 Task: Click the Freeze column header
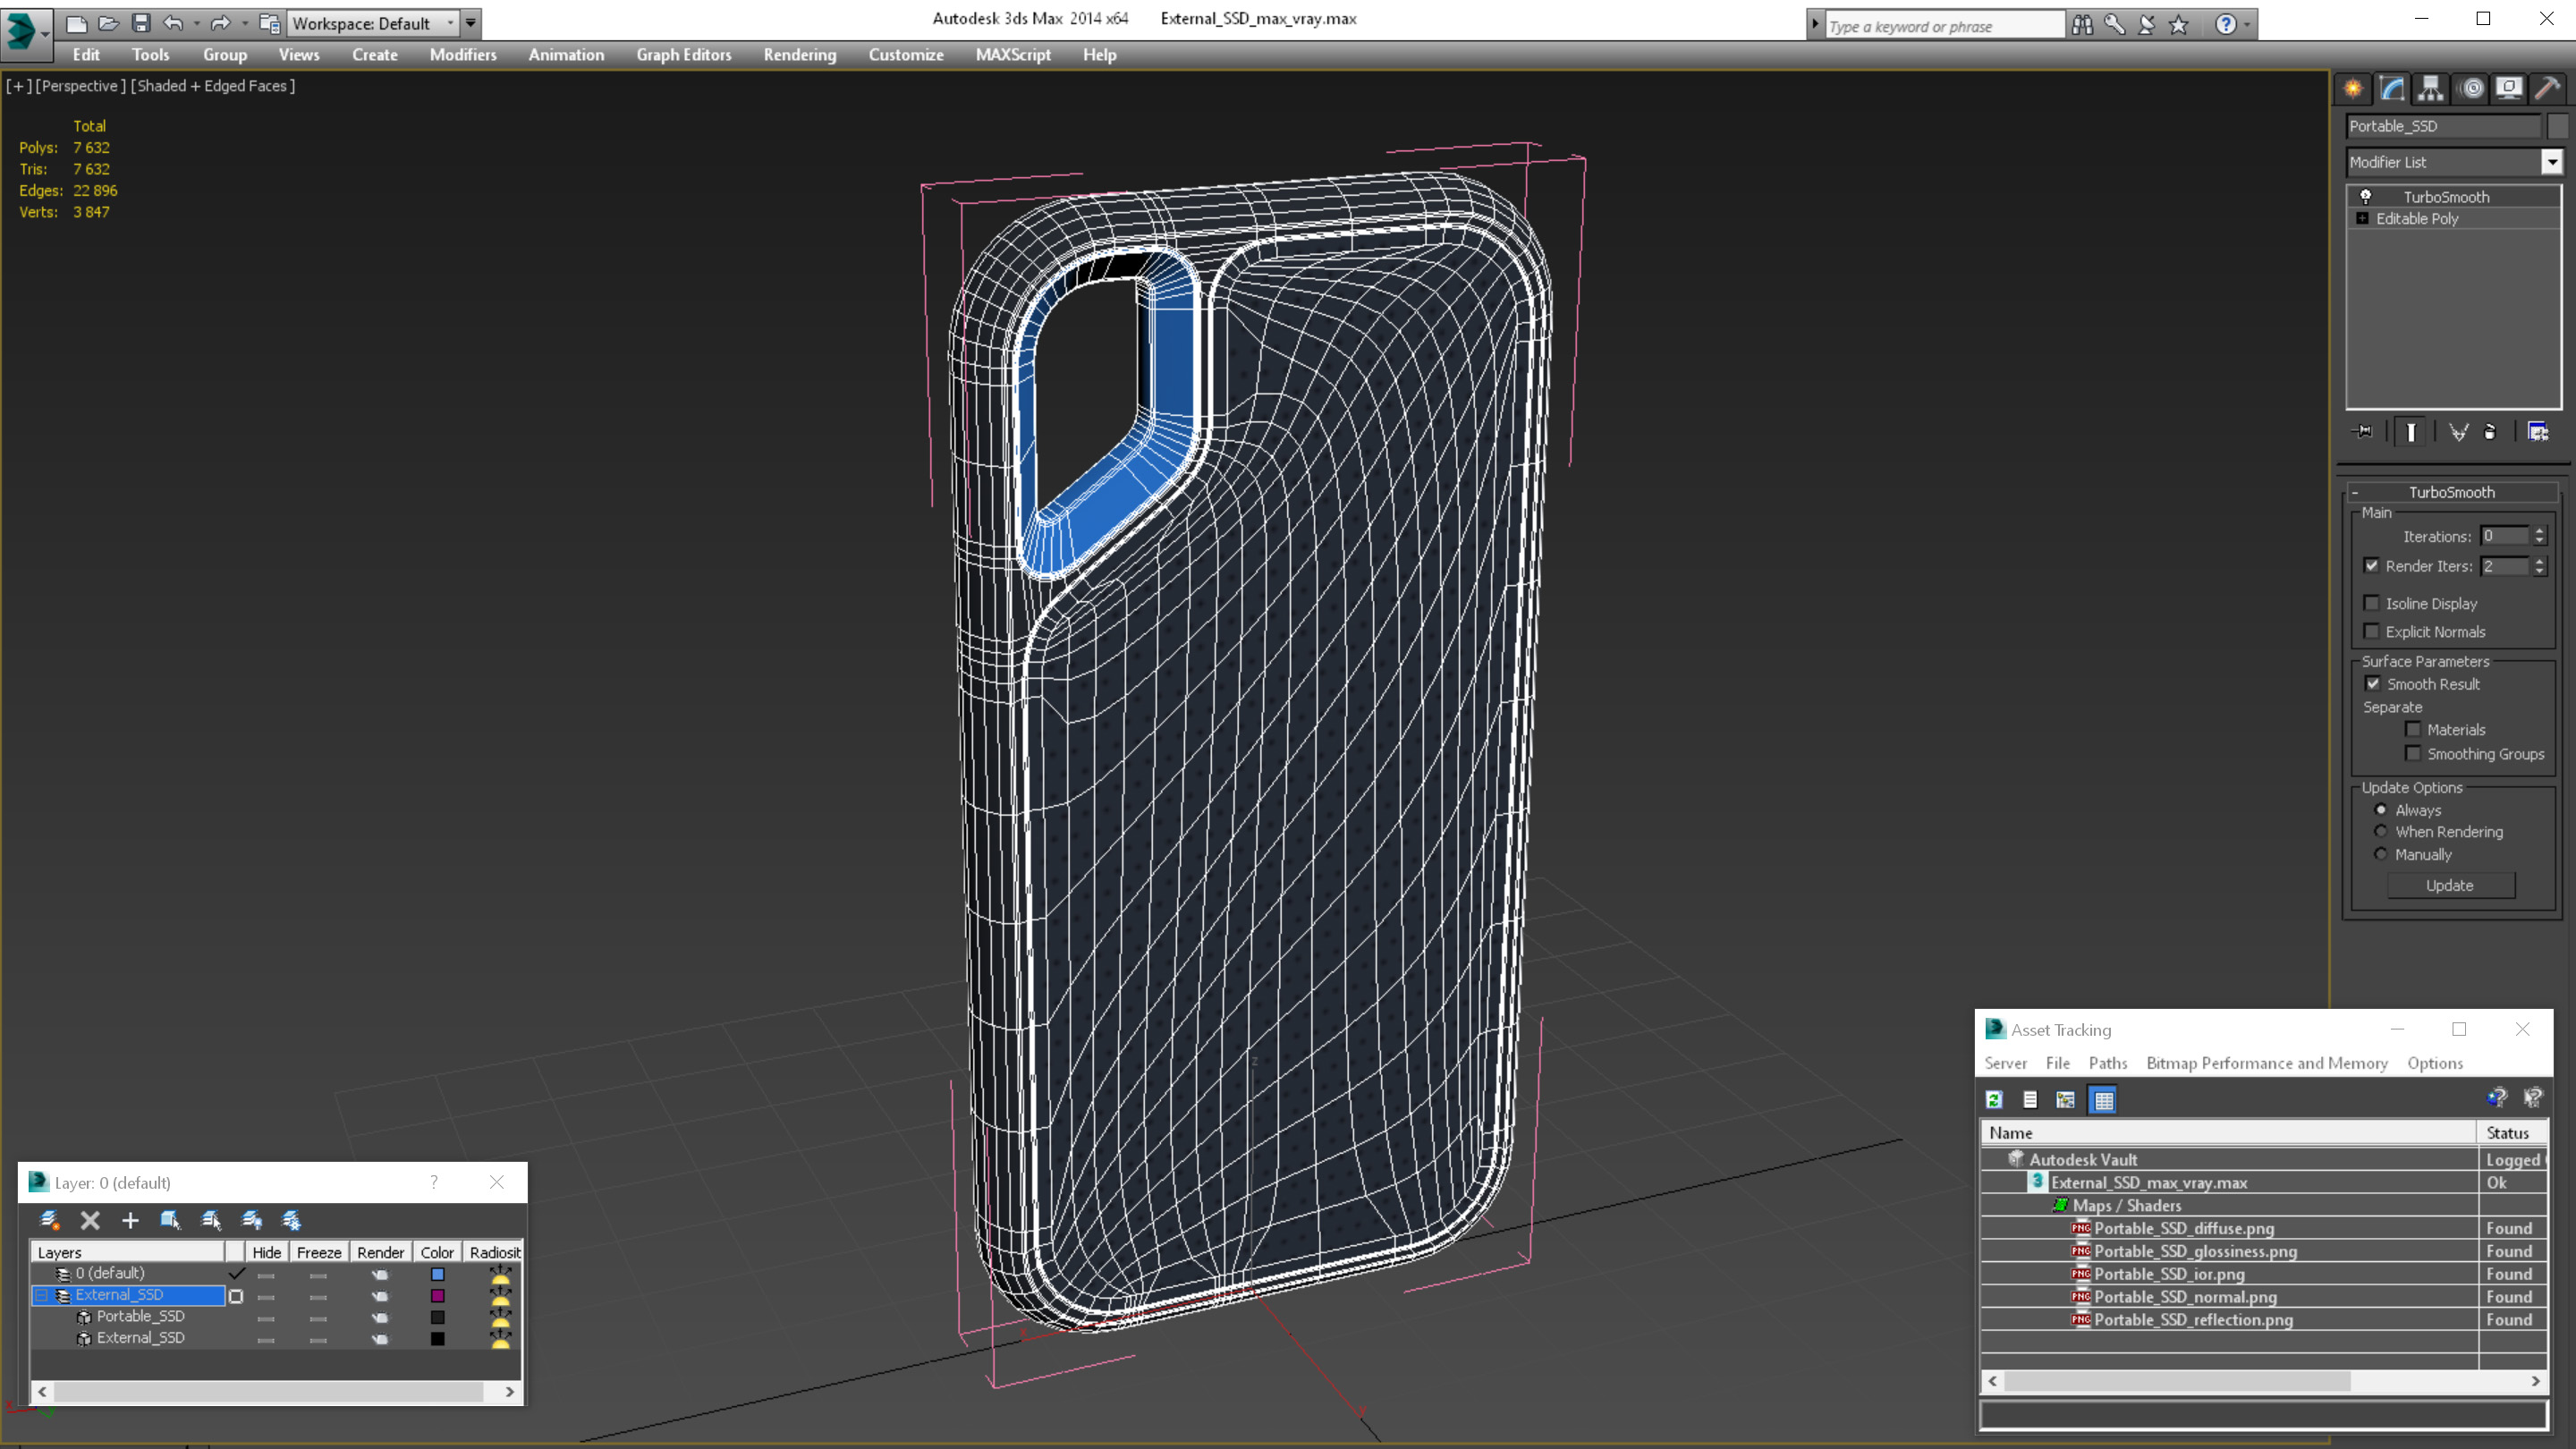319,1252
